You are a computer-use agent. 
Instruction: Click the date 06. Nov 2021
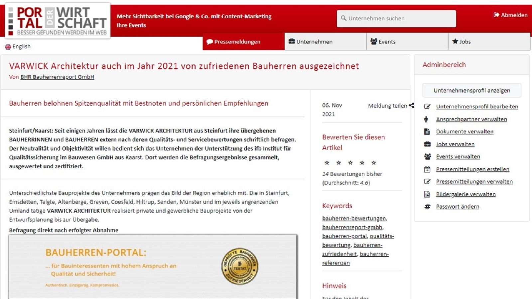[332, 110]
